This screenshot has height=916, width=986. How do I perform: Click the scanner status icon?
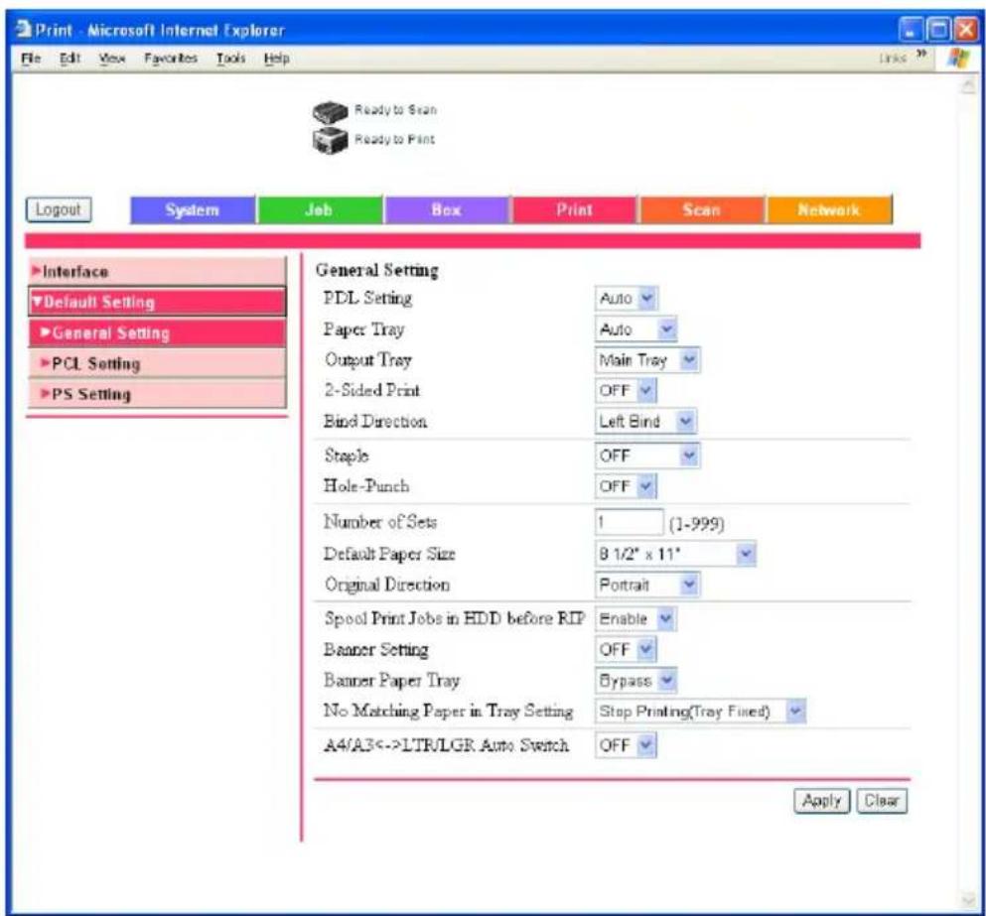(x=330, y=111)
